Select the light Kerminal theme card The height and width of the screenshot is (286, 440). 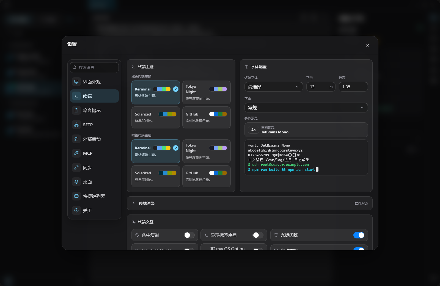pyautogui.click(x=156, y=92)
